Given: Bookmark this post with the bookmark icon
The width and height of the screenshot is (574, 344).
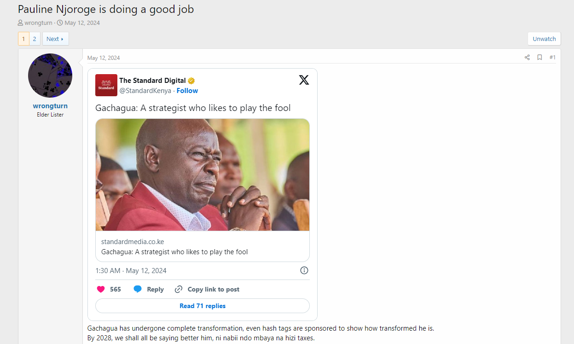Looking at the screenshot, I should pyautogui.click(x=539, y=58).
